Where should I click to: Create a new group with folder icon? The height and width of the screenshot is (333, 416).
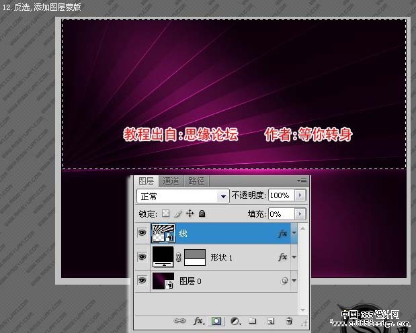(x=252, y=321)
